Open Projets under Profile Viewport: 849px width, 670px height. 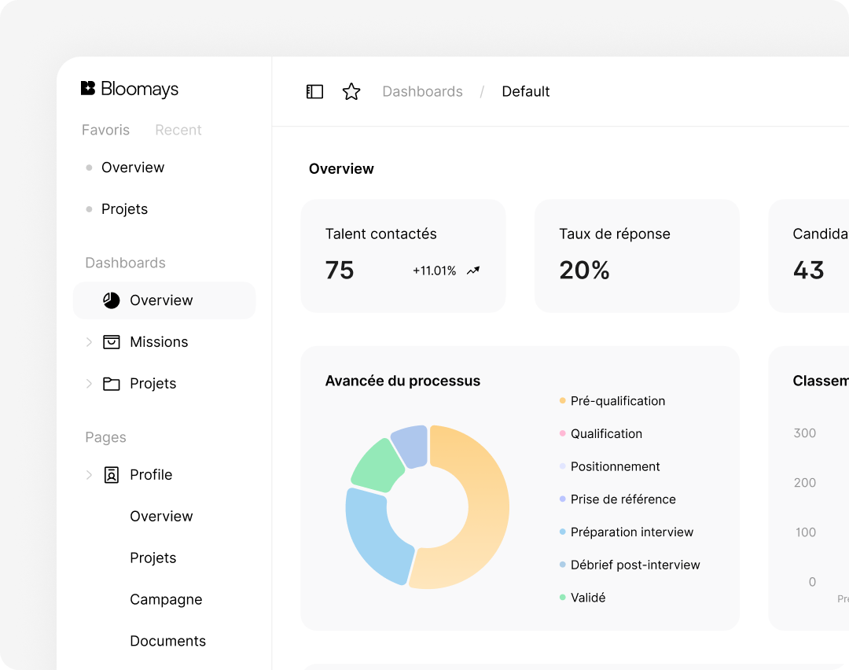[153, 558]
